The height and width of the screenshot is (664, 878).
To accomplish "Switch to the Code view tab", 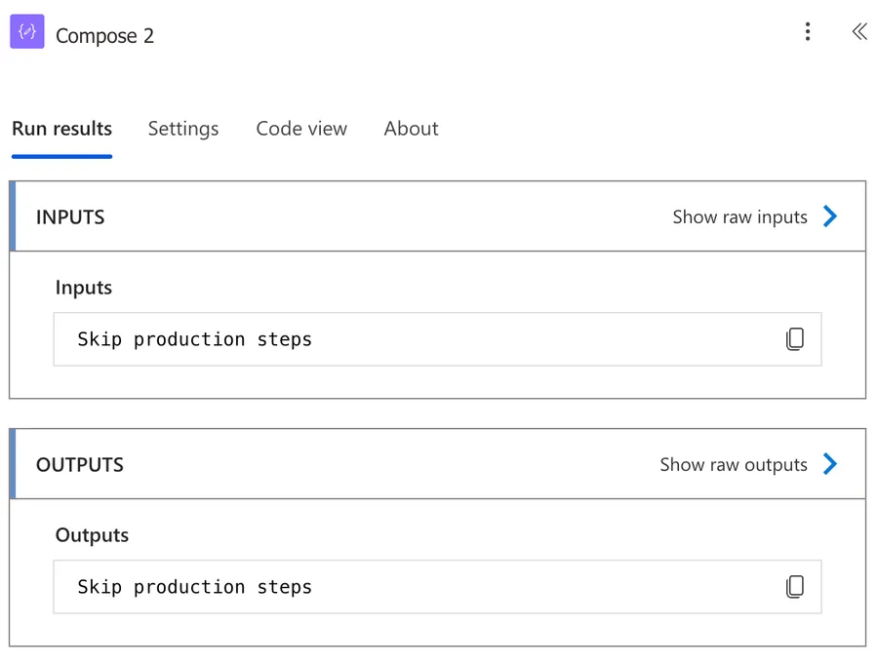I will 301,129.
